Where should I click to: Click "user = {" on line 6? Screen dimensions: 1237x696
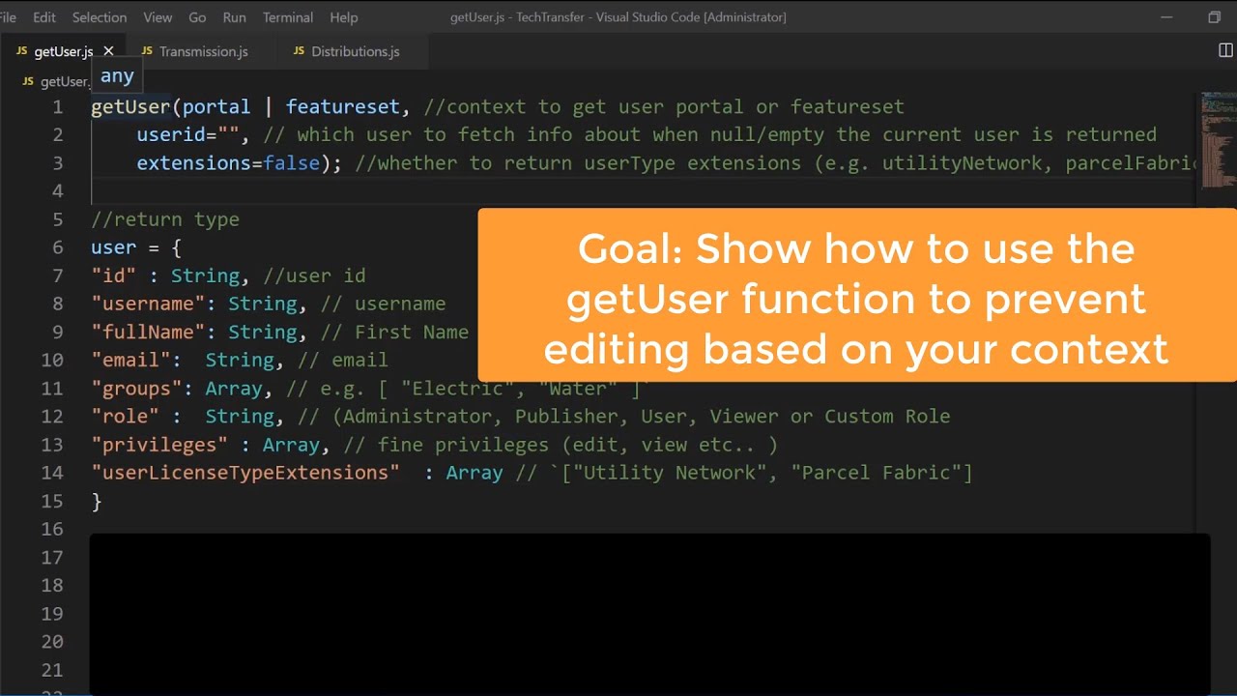tap(136, 247)
